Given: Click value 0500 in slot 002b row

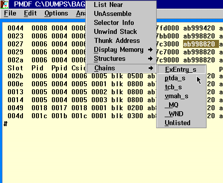Looking at the screenshot, I should (x=135, y=76).
